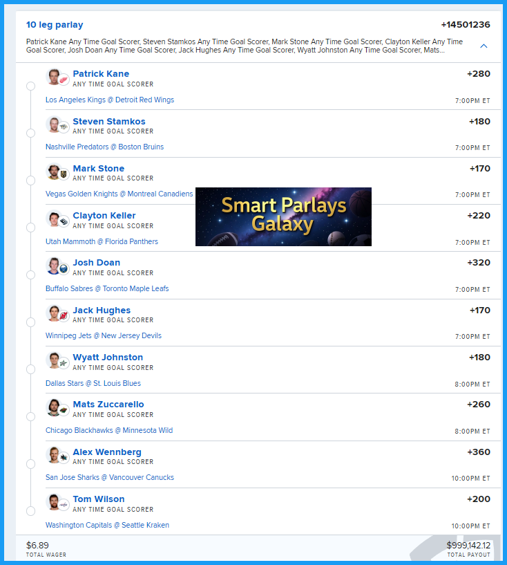Open Clayton Keller player name link
507x565 pixels.
(104, 216)
